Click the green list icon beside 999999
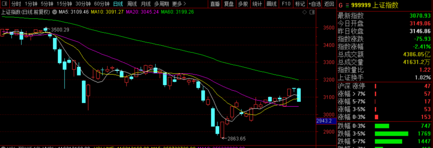 [x=347, y=5]
